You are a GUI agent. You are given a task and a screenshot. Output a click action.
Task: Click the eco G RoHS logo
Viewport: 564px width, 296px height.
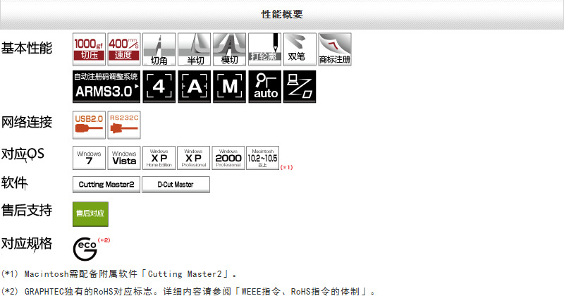pos(85,249)
